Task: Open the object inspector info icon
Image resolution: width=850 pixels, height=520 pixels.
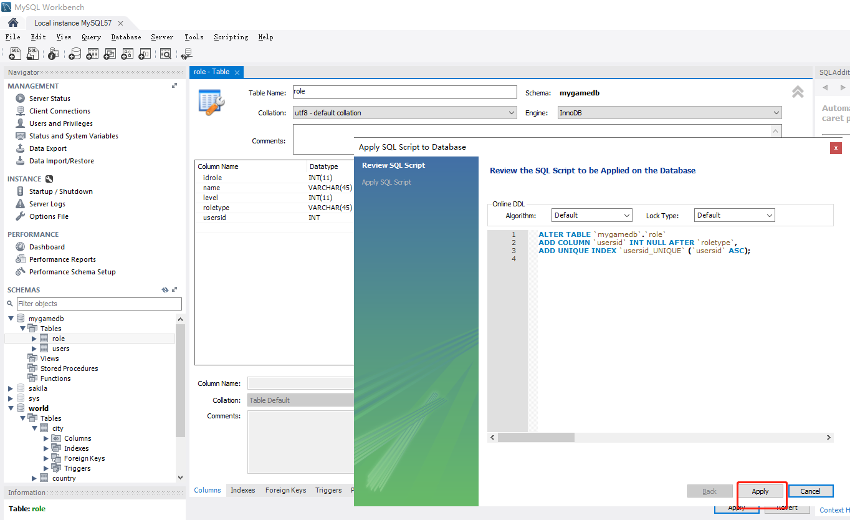Action: pos(54,54)
